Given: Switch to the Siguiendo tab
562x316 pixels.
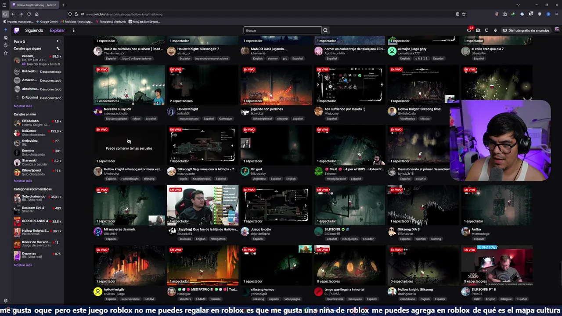Looking at the screenshot, I should 34,30.
